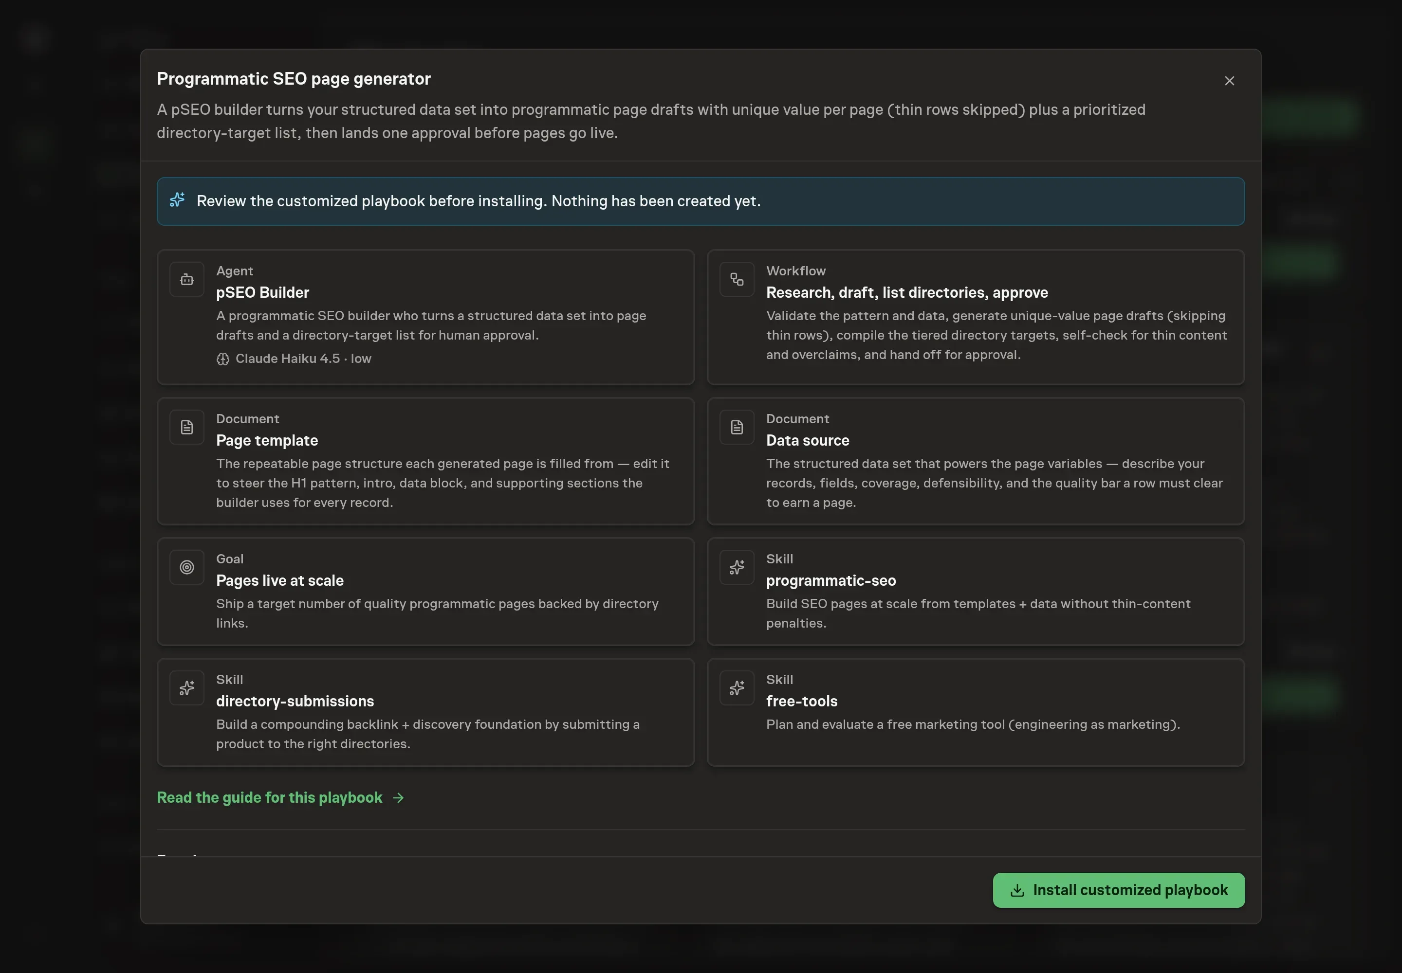Select the free-tools skill name
1402x973 pixels.
(x=801, y=701)
